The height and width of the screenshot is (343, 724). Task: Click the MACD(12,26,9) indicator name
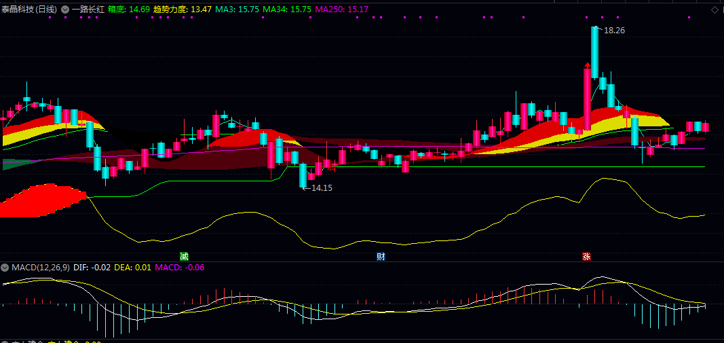[41, 267]
